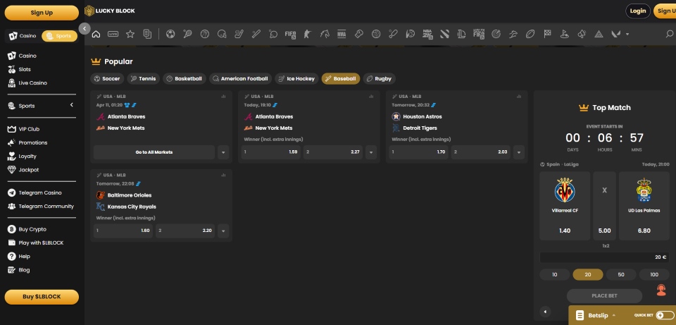Expand the Sports sidebar submenu
The height and width of the screenshot is (325, 676).
pos(71,106)
